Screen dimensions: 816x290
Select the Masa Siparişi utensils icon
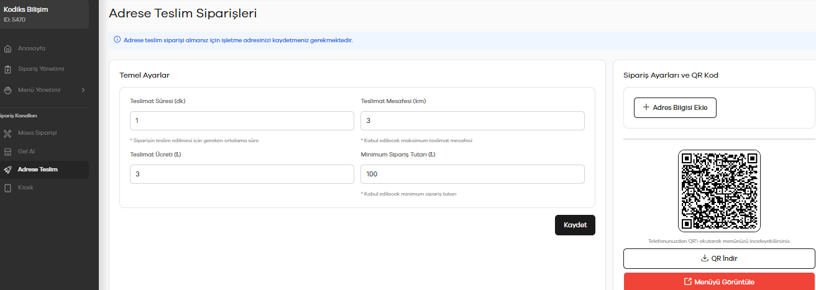7,133
